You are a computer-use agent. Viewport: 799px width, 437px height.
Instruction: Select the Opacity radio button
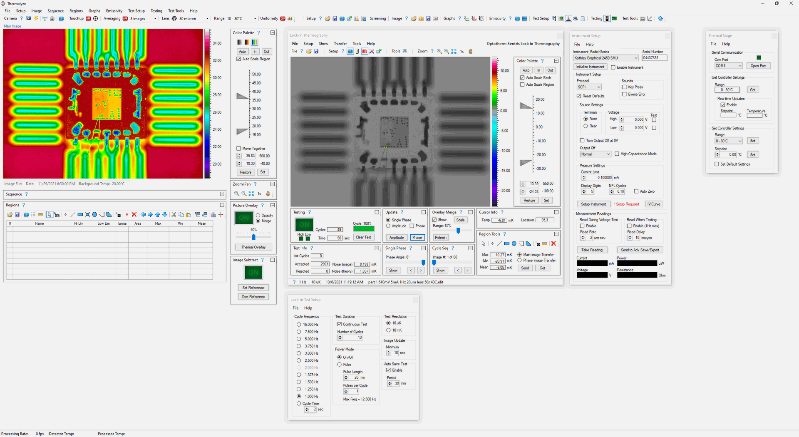pos(258,215)
